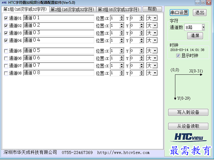Image resolution: width=214 pixels, height=162 pixels.
Task: Increase X position for 通道01
Action: pos(121,17)
